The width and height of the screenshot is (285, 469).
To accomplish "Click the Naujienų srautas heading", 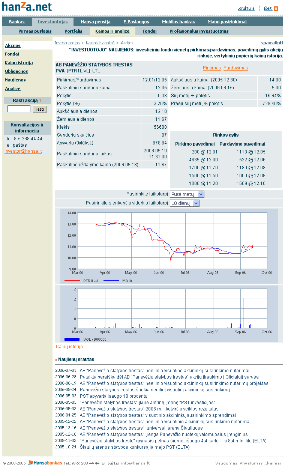I will pos(76,359).
